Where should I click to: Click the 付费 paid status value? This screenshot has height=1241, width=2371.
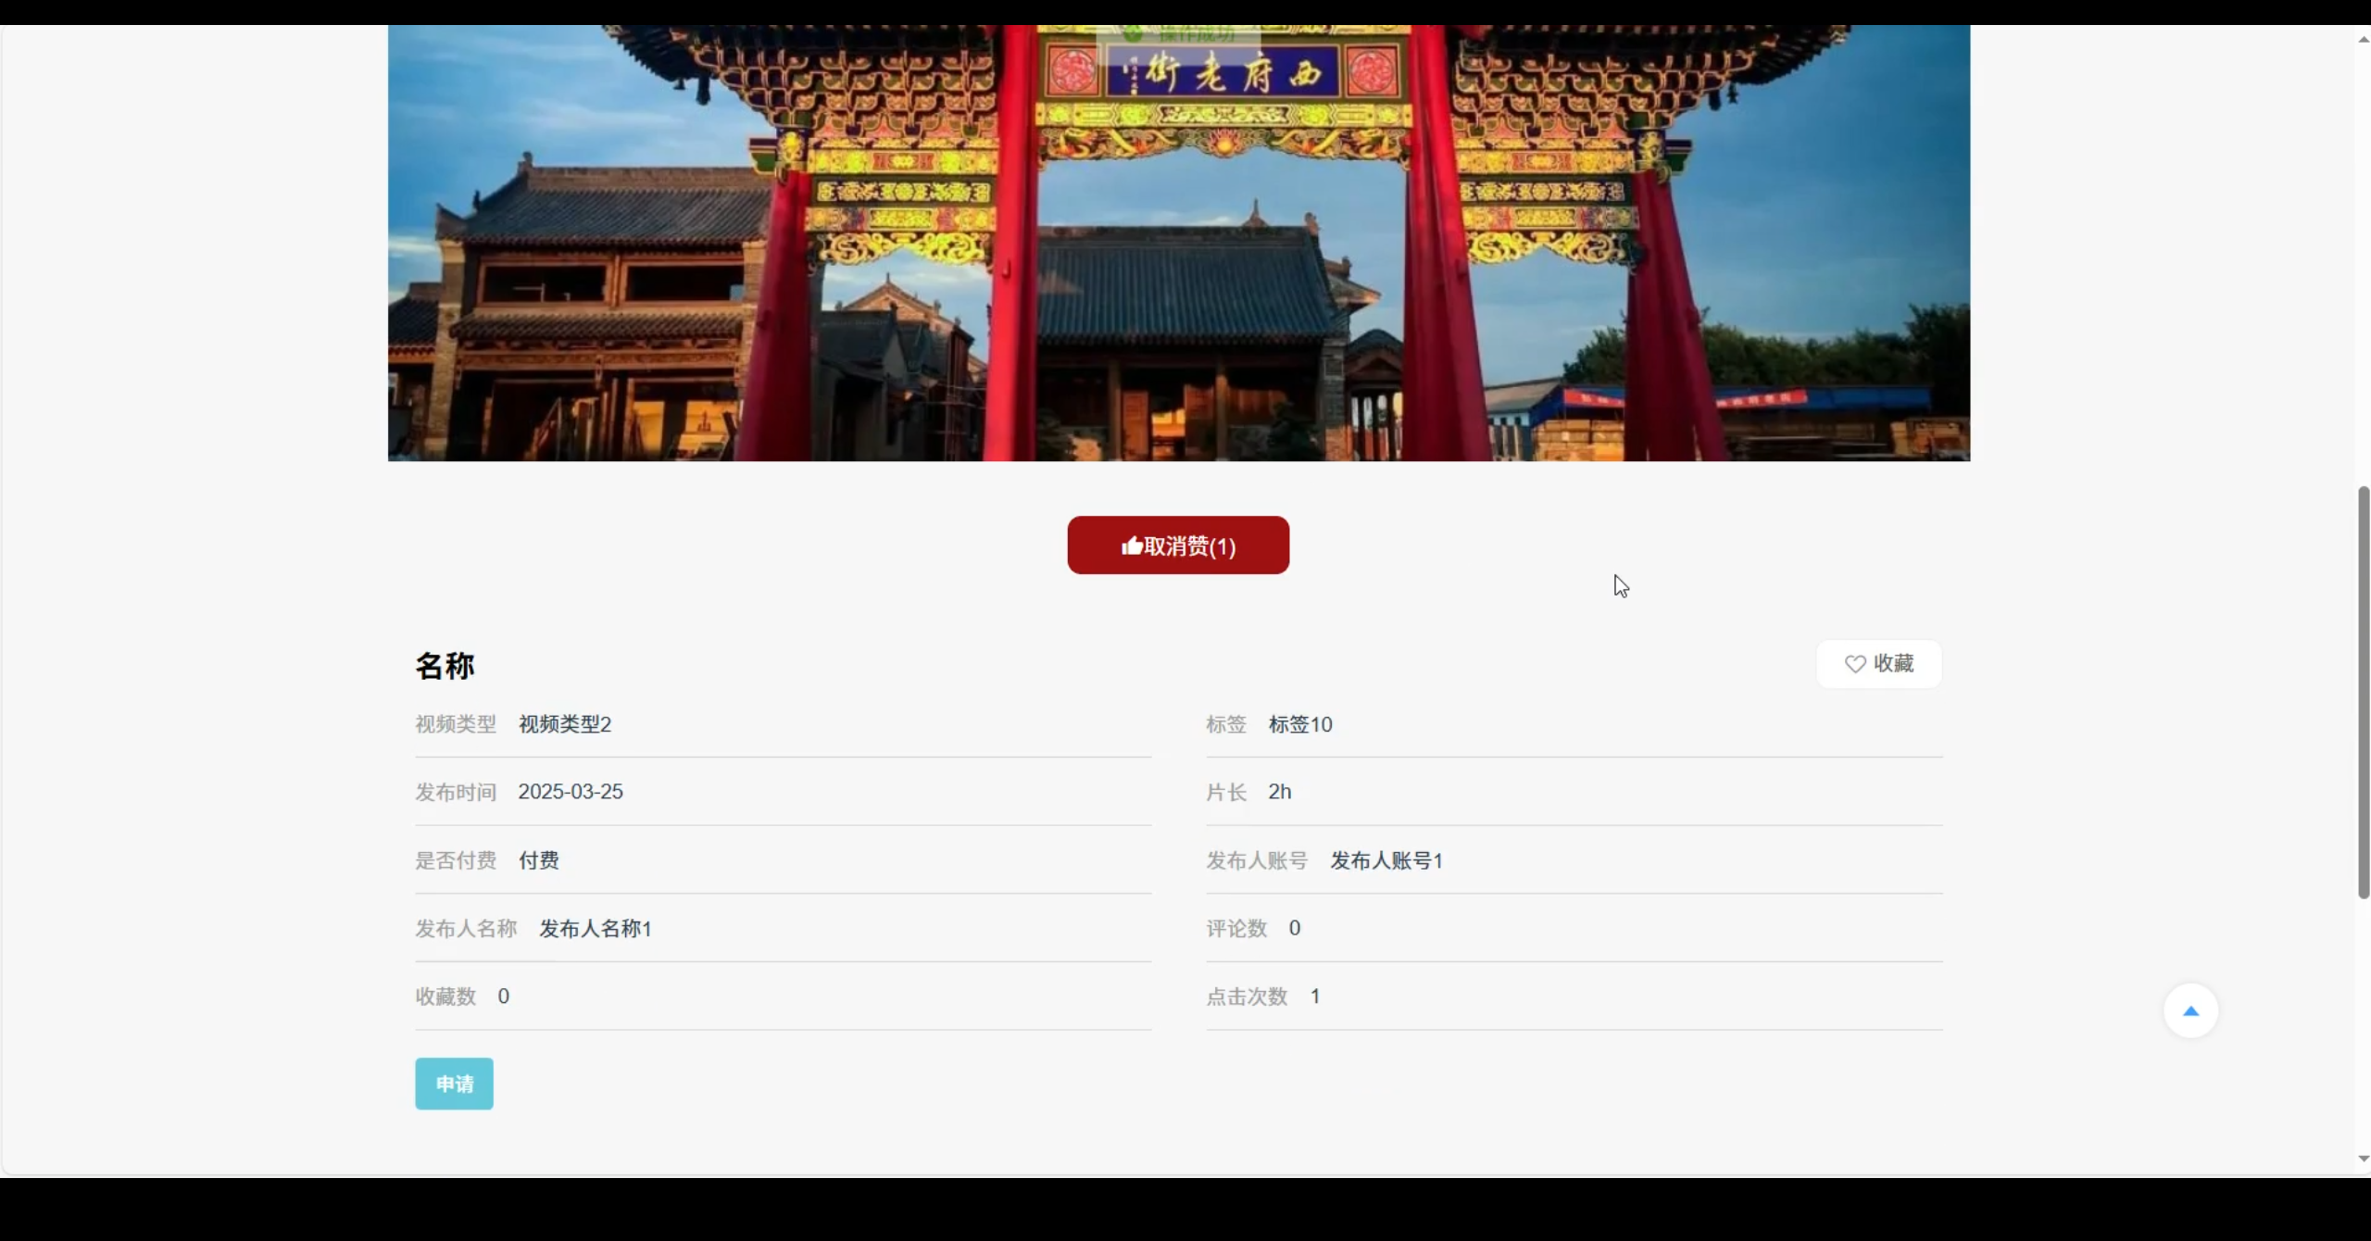pyautogui.click(x=538, y=860)
